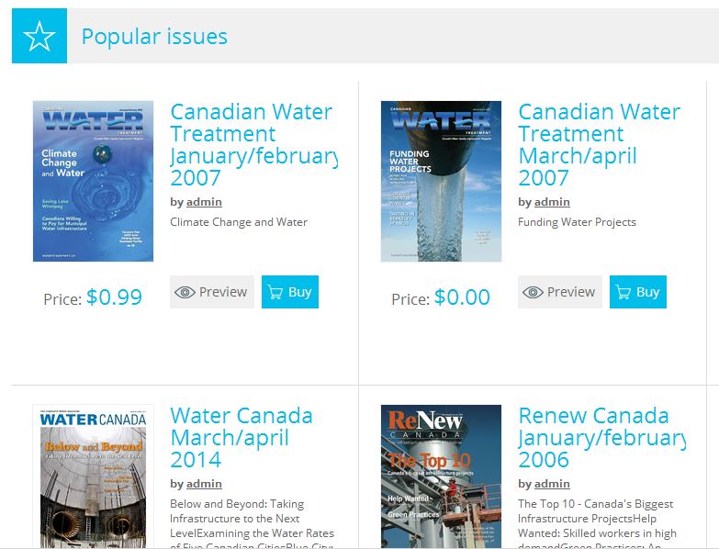Screen dimensions: 719x549
Task: Click the Climate Change and Water cover thumbnail
Action: coord(93,181)
